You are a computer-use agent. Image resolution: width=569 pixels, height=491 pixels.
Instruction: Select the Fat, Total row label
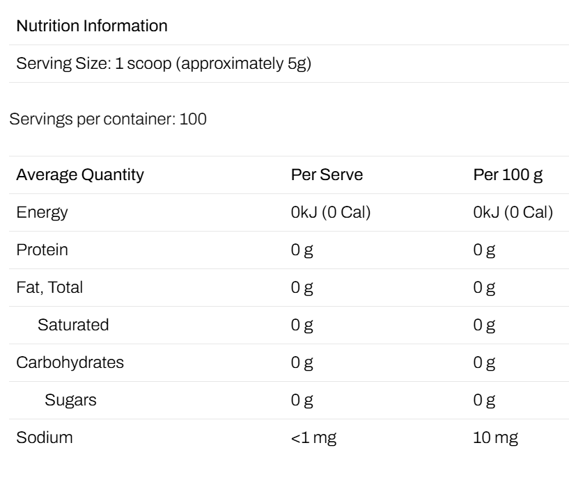[49, 287]
